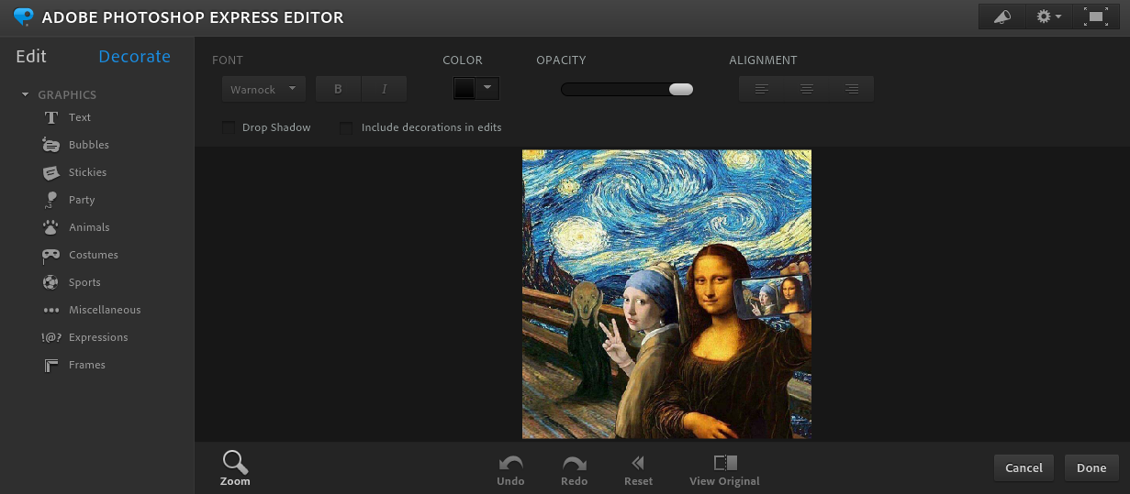1130x494 pixels.
Task: Check Include decorations in edits
Action: [x=346, y=127]
